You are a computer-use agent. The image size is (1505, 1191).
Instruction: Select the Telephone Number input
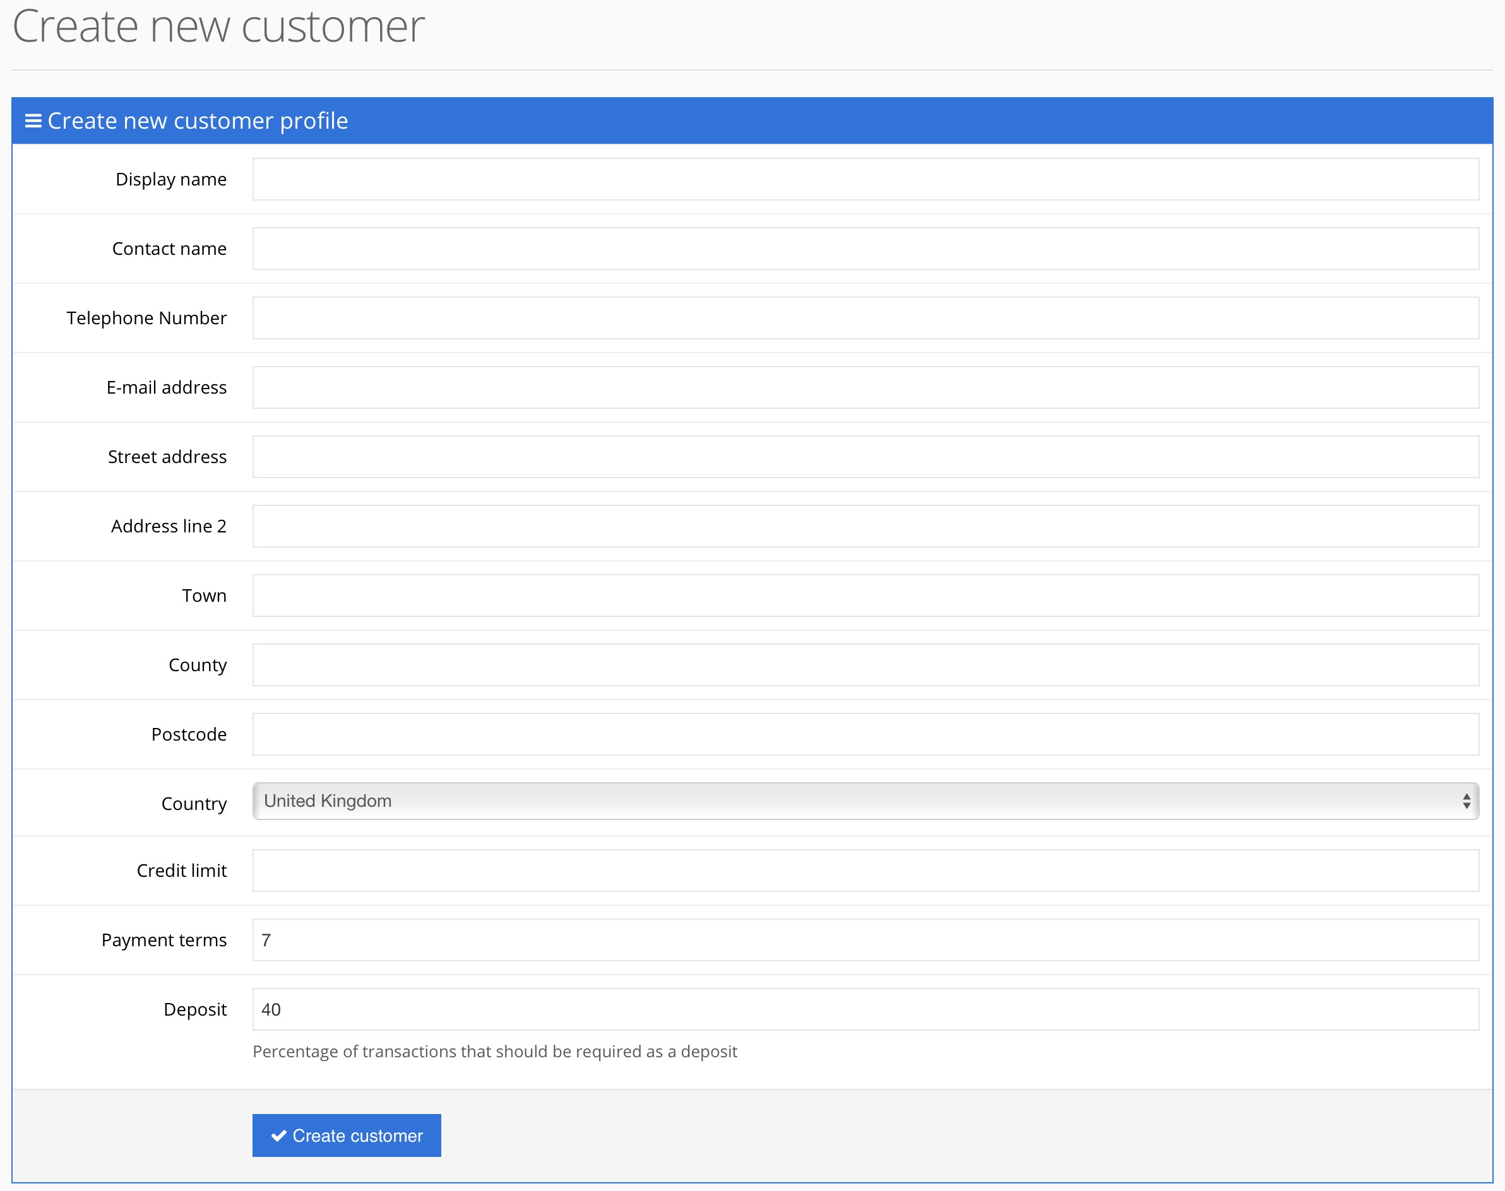tap(864, 318)
